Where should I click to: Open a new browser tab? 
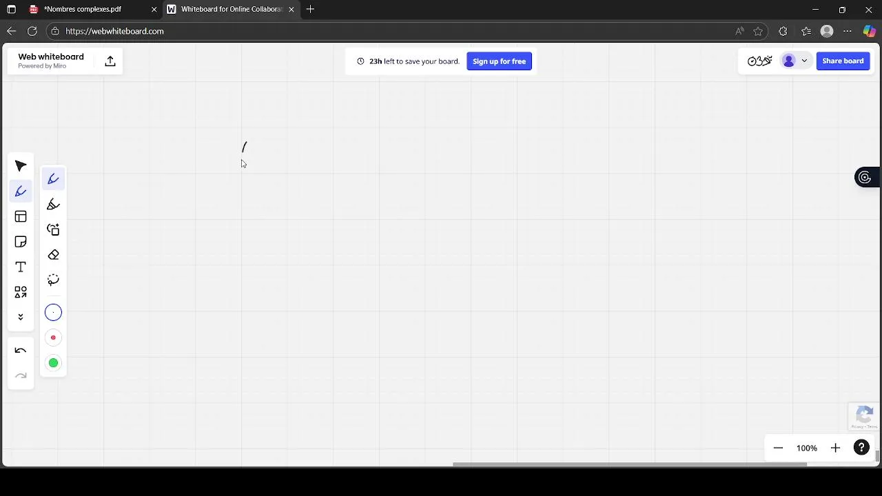(x=310, y=9)
